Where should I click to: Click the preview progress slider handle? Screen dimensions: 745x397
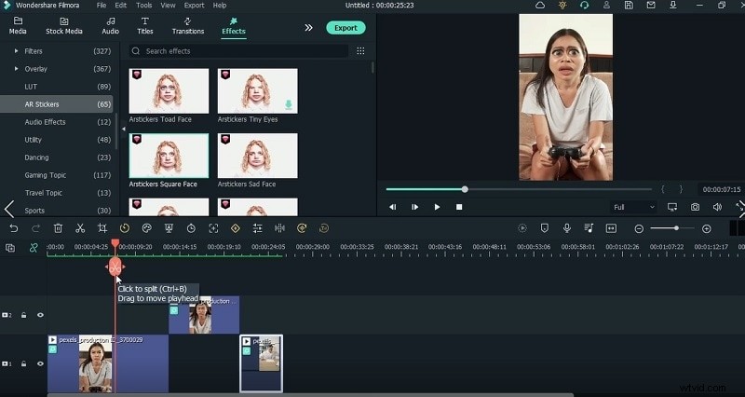click(x=465, y=189)
